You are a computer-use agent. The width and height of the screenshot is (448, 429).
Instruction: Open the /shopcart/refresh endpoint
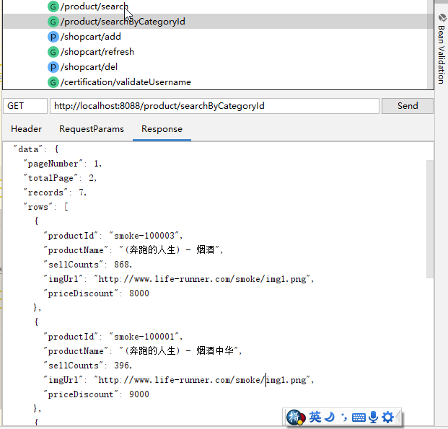point(97,52)
